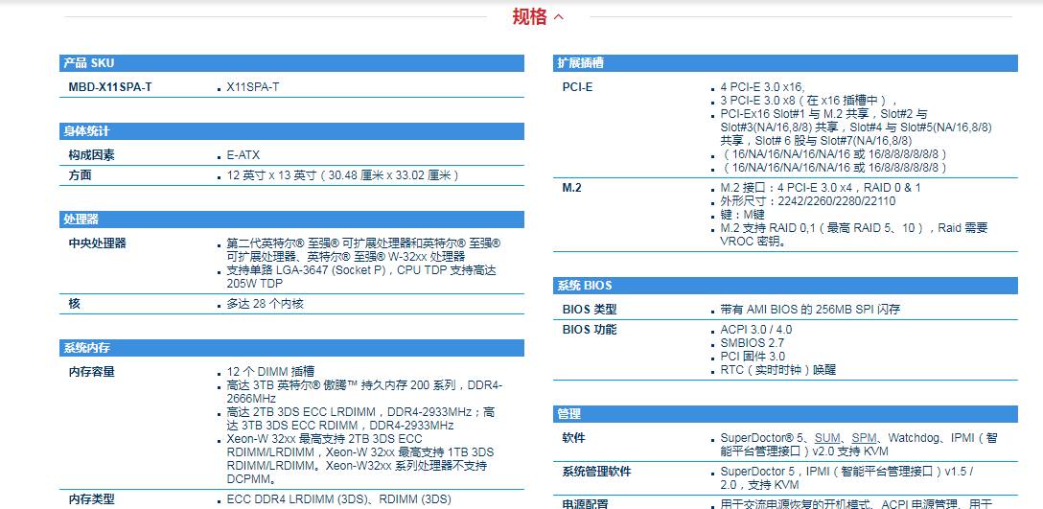The width and height of the screenshot is (1043, 509).
Task: Open the SPM link under 软件
Action: point(863,438)
